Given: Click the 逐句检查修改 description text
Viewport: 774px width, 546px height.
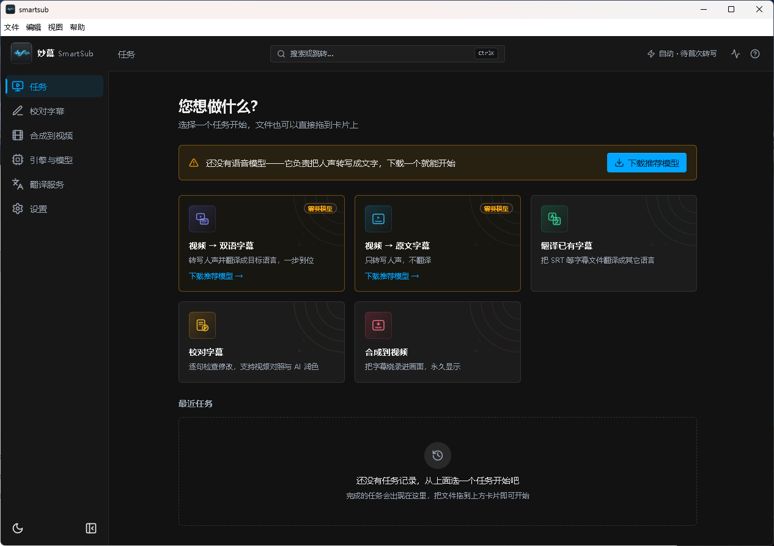Looking at the screenshot, I should [254, 367].
